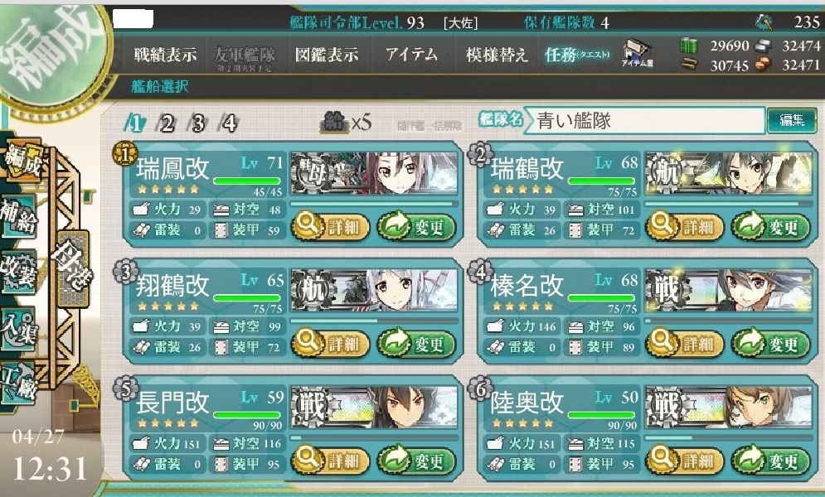825x497 pixels.
Task: Switch to fleet tab 4
Action: pos(229,123)
